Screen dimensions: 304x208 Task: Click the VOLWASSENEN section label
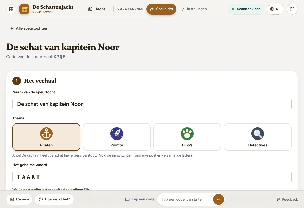[130, 9]
